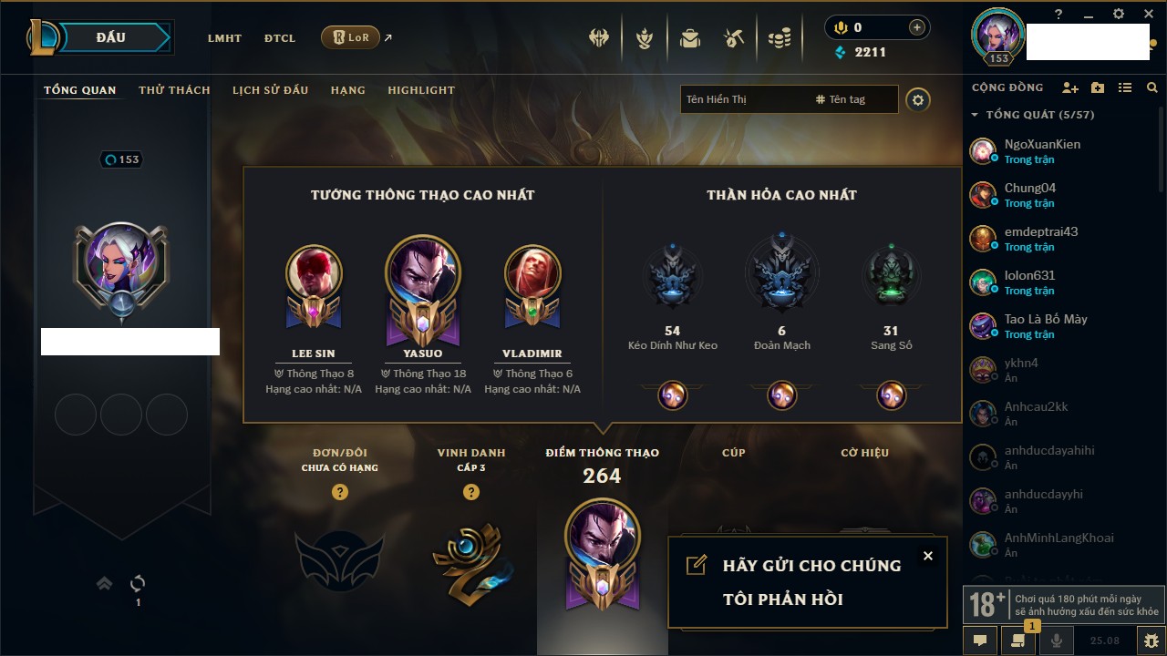Screen dimensions: 1167x656
Task: Click the bug report icon
Action: point(1151,641)
